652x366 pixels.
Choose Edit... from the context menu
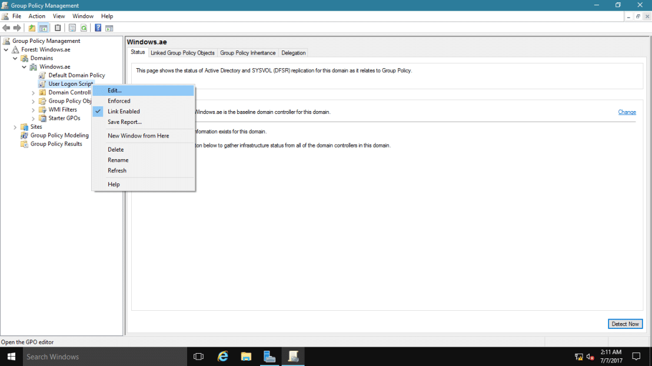pos(143,90)
